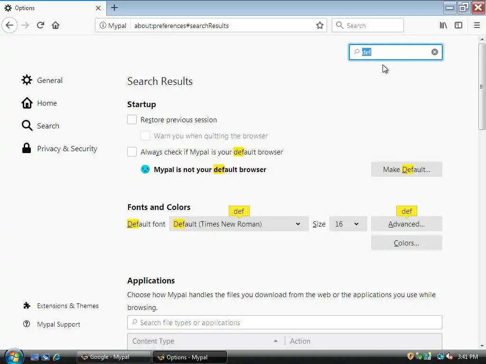Clear the preferences search field
This screenshot has width=486, height=364.
coord(435,52)
